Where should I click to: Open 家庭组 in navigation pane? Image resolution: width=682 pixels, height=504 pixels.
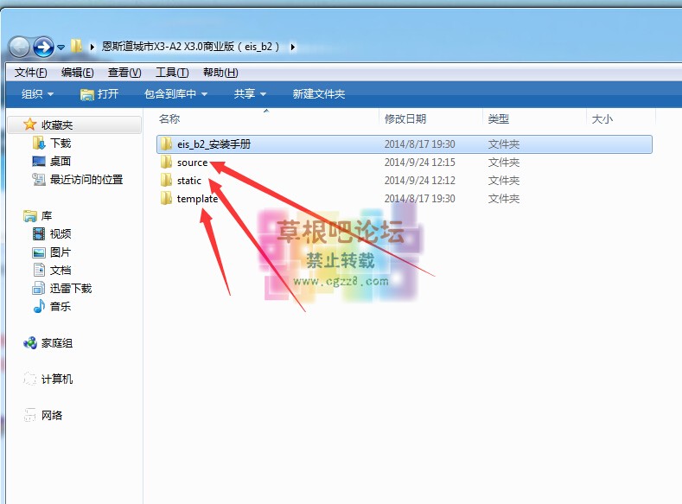[x=56, y=343]
